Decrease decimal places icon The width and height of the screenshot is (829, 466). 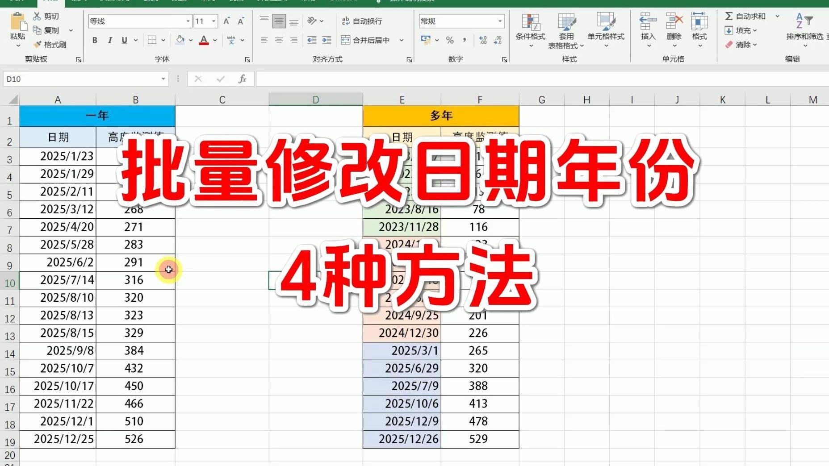tap(498, 40)
